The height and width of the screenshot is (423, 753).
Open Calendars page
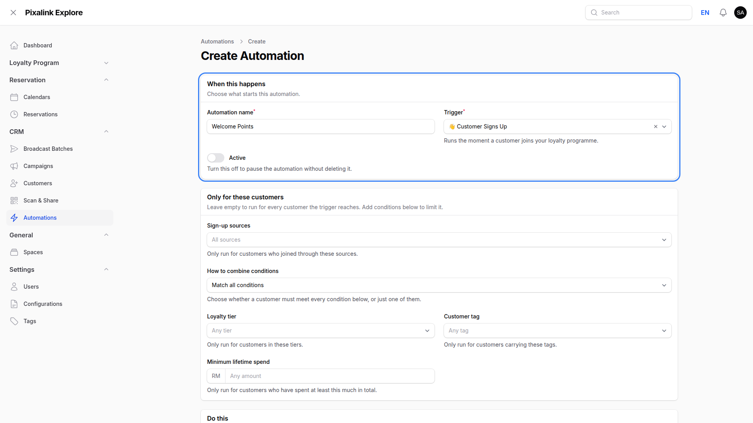pyautogui.click(x=60, y=97)
